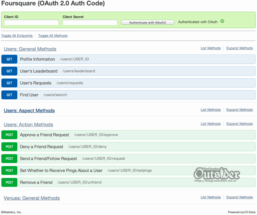The height and width of the screenshot is (215, 257).
Task: Click the /users/:USER_ID/setpings path
Action: (x=129, y=170)
